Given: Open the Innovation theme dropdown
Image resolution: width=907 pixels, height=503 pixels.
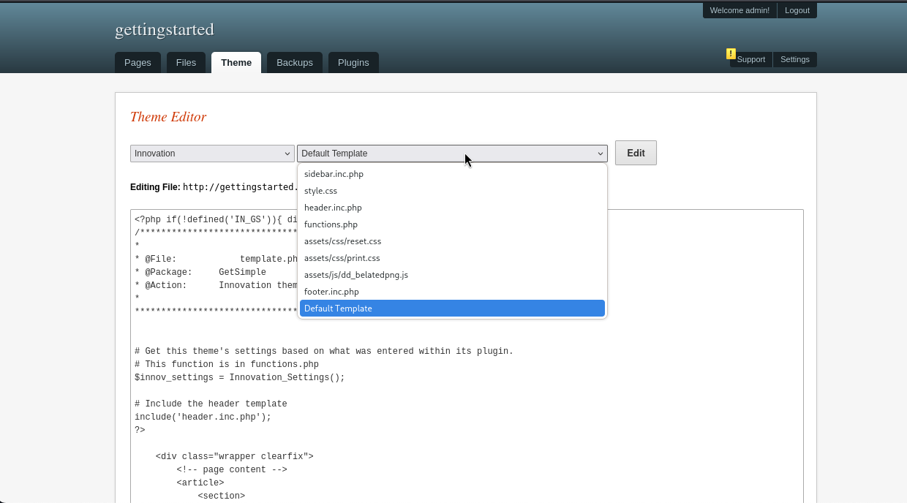Looking at the screenshot, I should click(x=212, y=154).
